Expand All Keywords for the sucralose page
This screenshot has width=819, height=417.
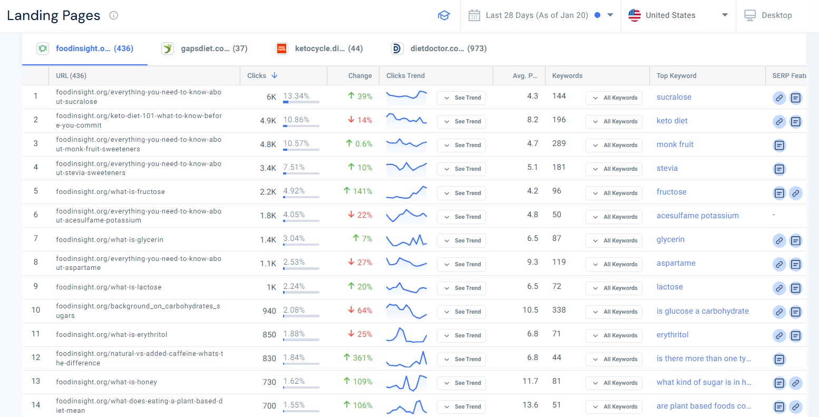[614, 98]
